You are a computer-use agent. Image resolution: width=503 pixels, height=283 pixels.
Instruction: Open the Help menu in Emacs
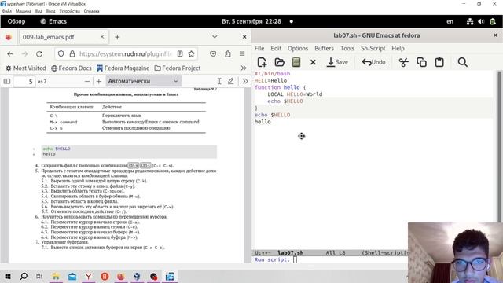coord(398,48)
